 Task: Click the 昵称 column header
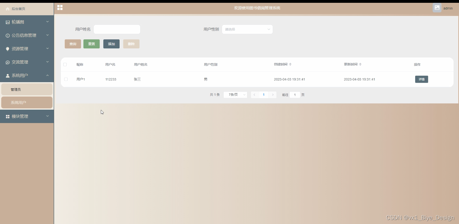(x=80, y=65)
